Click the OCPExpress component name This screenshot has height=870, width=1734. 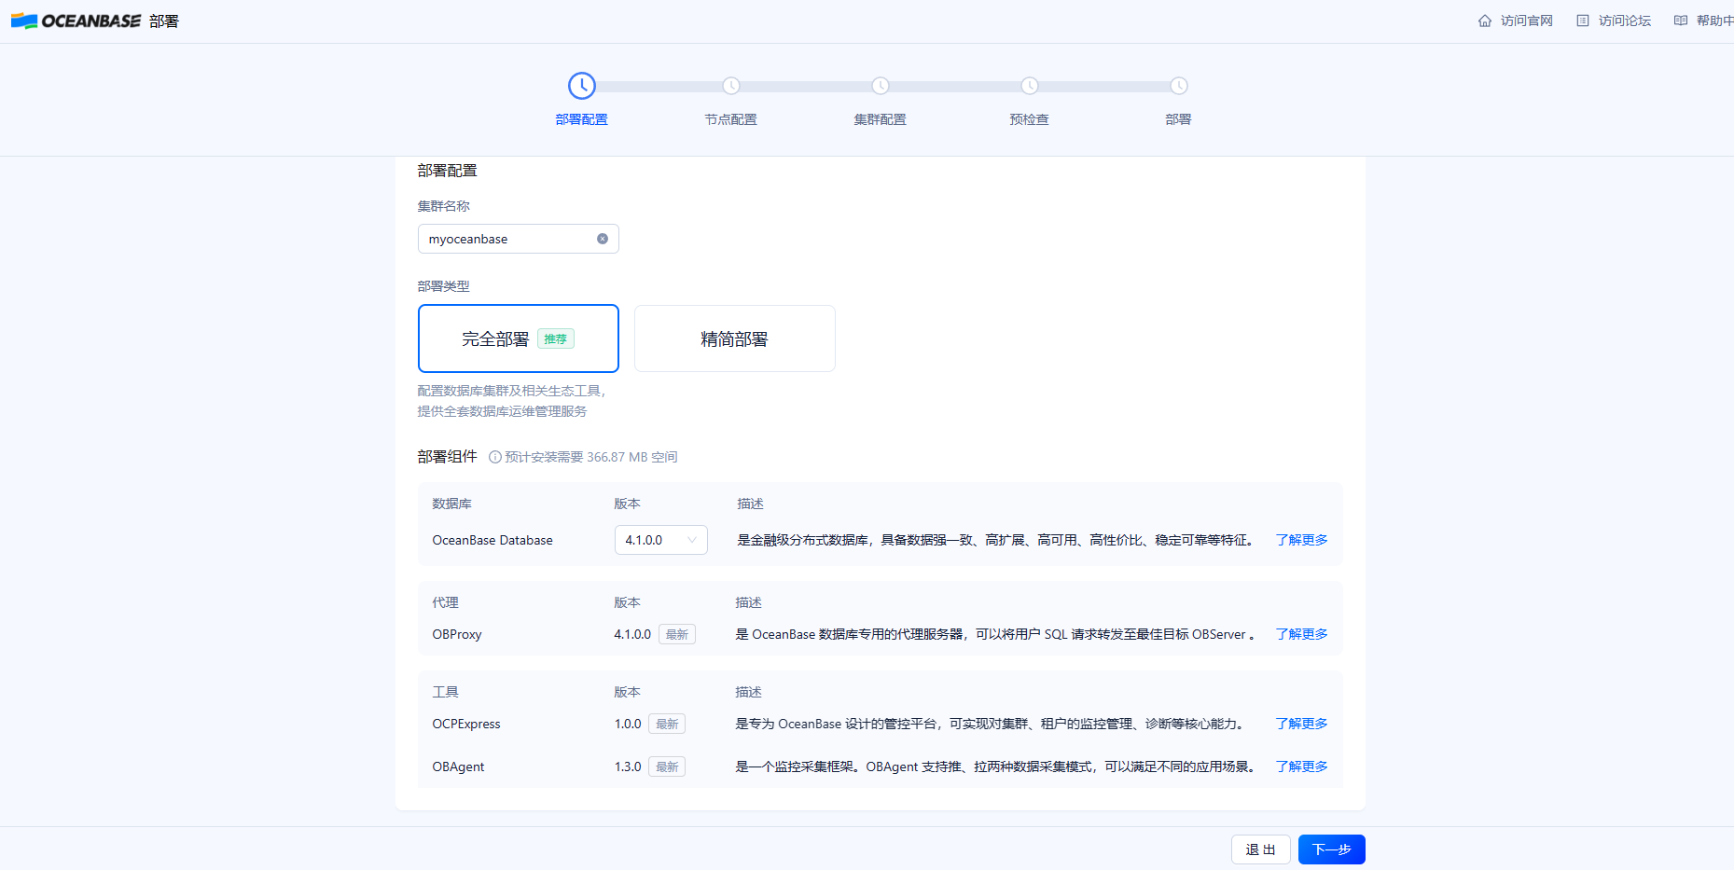point(466,724)
